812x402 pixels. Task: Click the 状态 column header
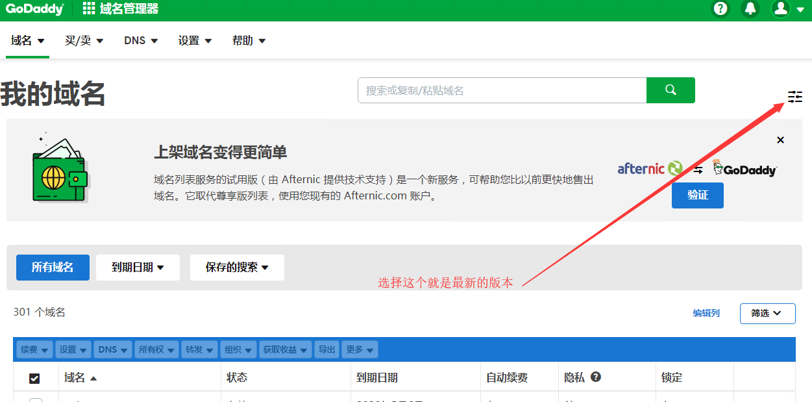(237, 377)
